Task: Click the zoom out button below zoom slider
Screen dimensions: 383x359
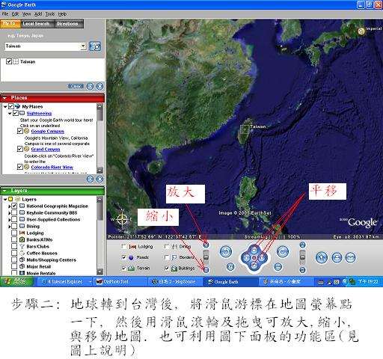Action: coord(206,270)
